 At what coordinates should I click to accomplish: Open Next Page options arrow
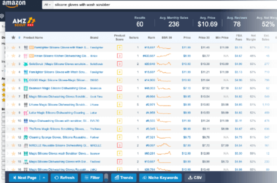click(44, 178)
